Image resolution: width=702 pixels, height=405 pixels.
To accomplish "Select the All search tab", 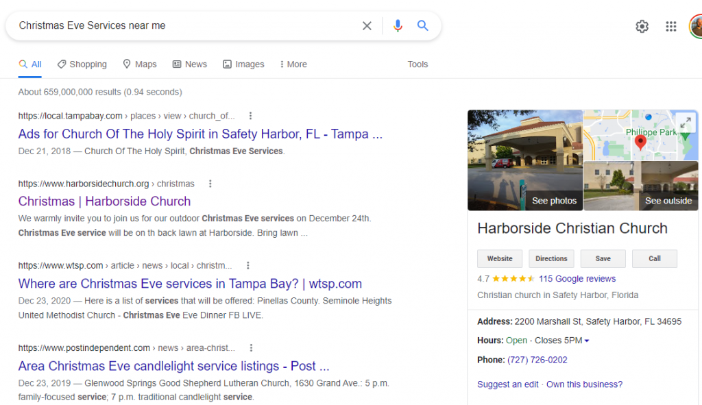I will [30, 64].
